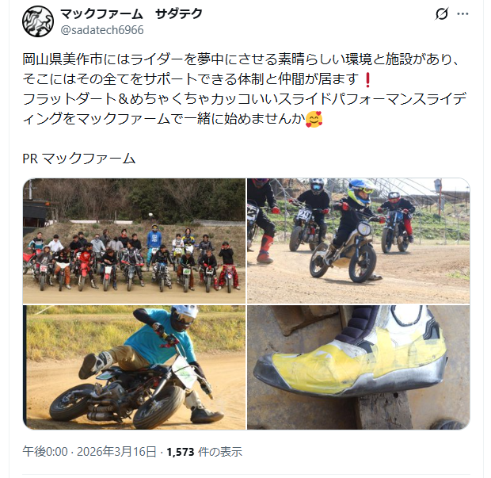This screenshot has height=478, width=491.
Task: Open the マックファーム サダテク display name
Action: pos(131,13)
